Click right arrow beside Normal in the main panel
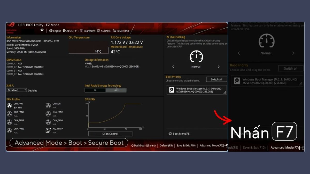 click(219, 67)
